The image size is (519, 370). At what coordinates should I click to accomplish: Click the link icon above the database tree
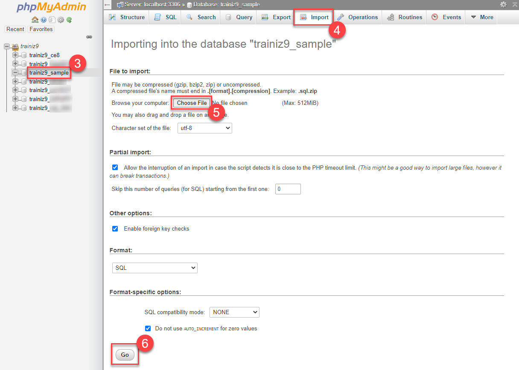tap(89, 37)
